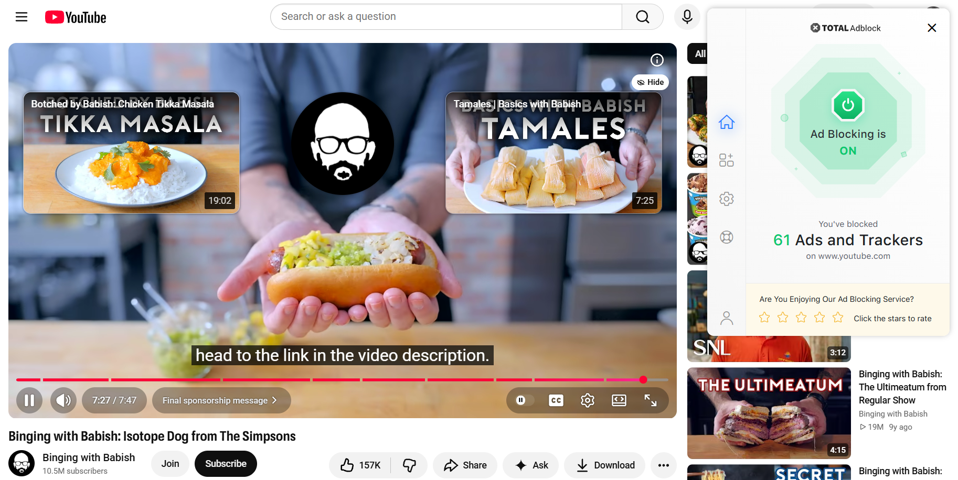
Task: Open video player settings gear
Action: pyautogui.click(x=588, y=400)
